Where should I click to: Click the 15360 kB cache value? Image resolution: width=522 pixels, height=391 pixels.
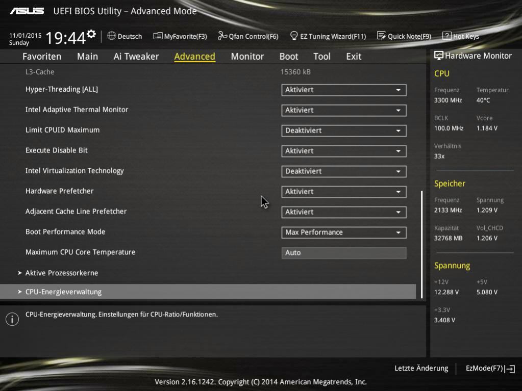pyautogui.click(x=295, y=72)
